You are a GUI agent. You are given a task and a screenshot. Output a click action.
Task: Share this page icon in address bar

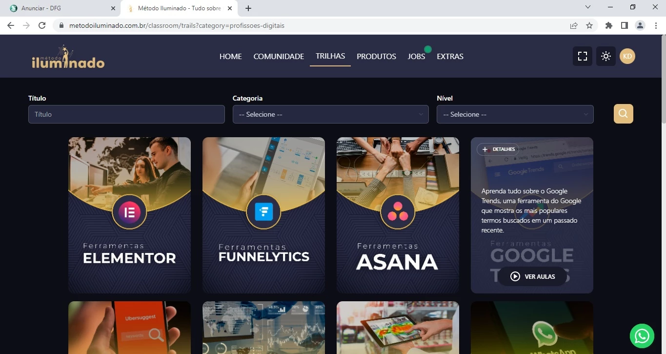(574, 25)
